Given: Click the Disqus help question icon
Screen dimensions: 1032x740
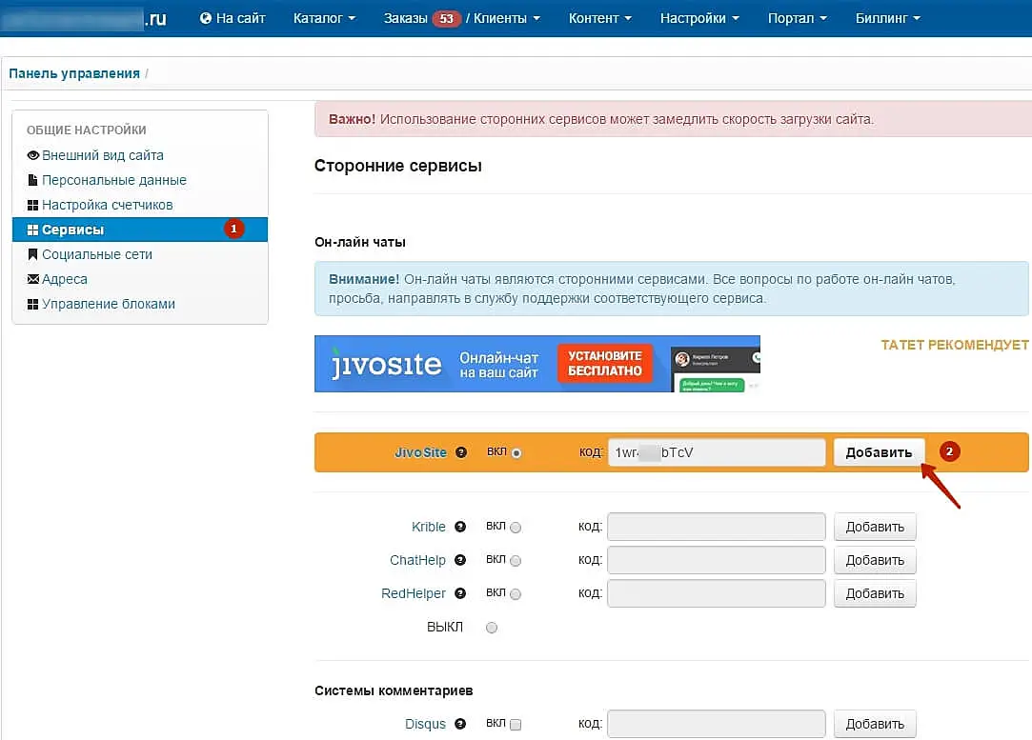Looking at the screenshot, I should pyautogui.click(x=460, y=724).
